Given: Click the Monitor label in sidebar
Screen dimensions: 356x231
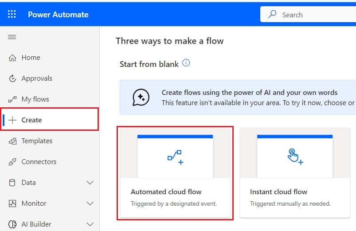Looking at the screenshot, I should (34, 204).
